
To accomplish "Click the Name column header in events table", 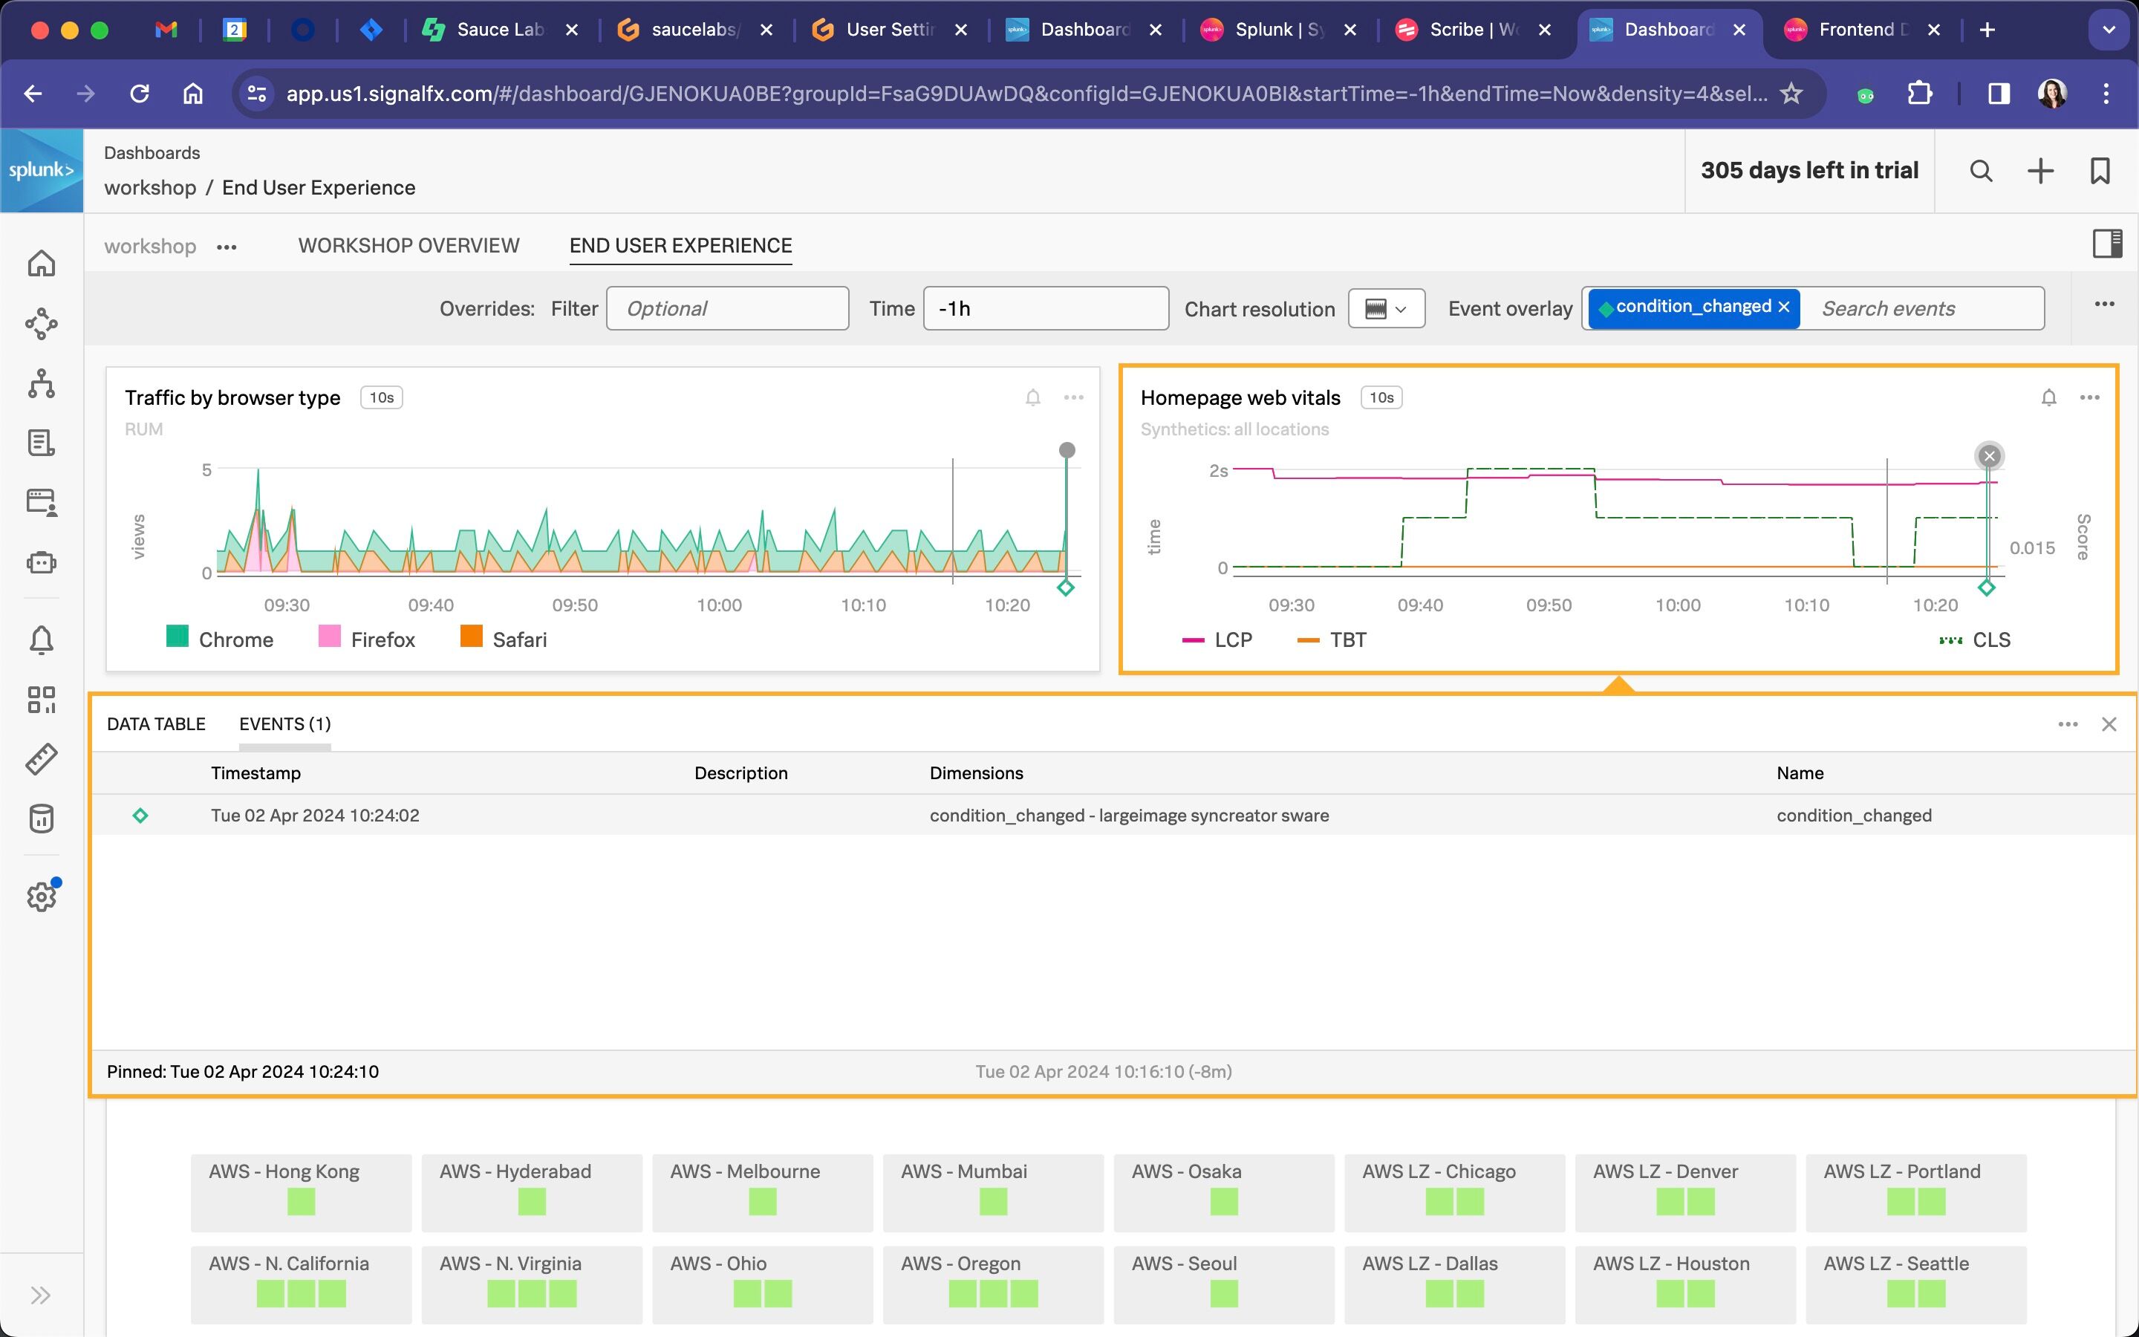I will (x=1800, y=772).
